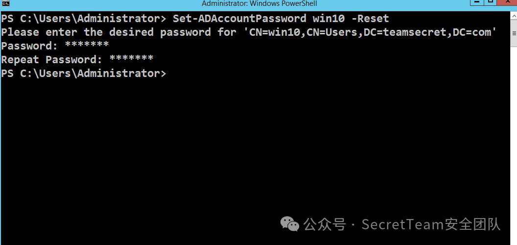This screenshot has height=245, width=517.
Task: Click the scrollbar up arrow
Action: point(514,16)
